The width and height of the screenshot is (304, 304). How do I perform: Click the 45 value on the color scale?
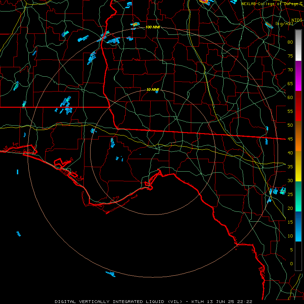tap(290, 139)
